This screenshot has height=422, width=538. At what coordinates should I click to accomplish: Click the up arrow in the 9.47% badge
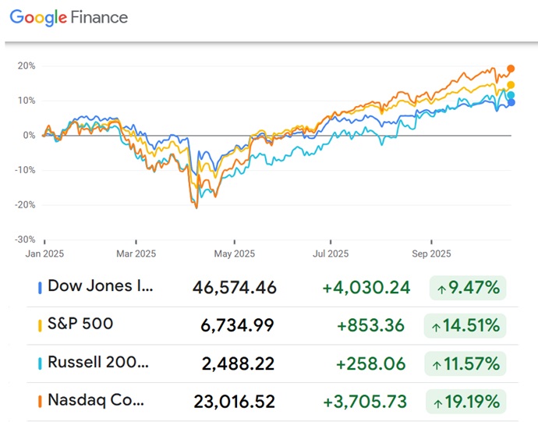(x=442, y=289)
